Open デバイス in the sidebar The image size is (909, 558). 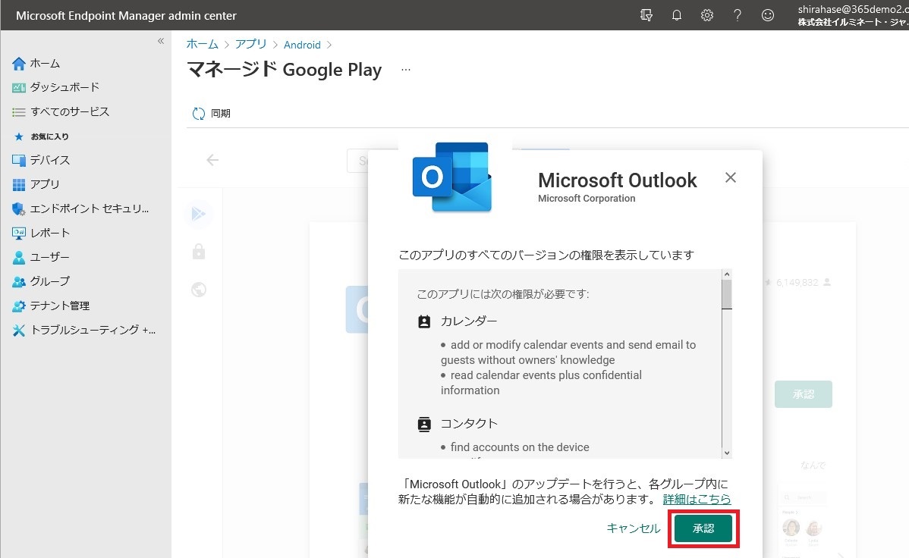tap(40, 161)
